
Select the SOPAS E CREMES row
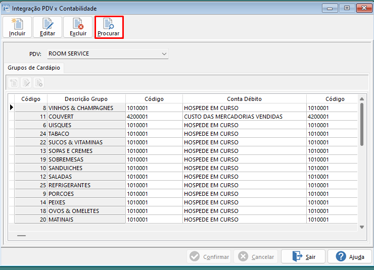183,151
